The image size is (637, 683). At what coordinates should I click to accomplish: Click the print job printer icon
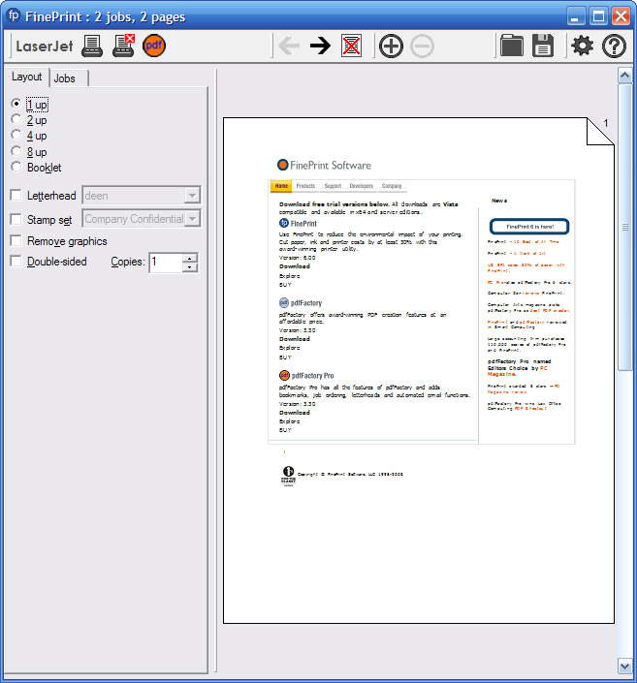[92, 46]
